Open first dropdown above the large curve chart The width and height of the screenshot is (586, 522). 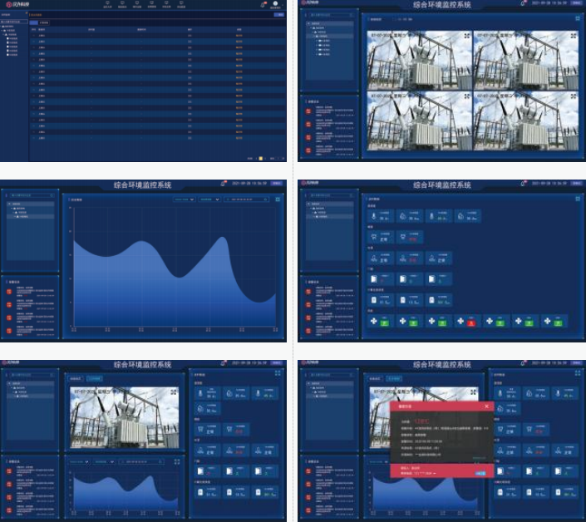coord(183,199)
